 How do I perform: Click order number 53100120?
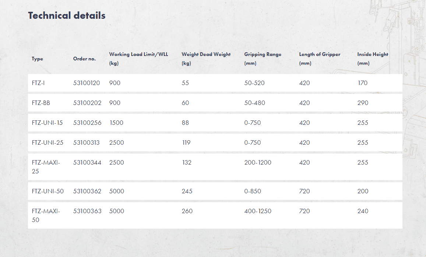[x=87, y=83]
